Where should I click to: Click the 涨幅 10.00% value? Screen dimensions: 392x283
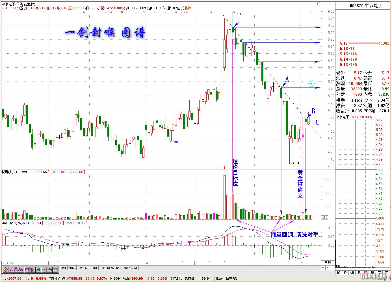click(x=355, y=84)
